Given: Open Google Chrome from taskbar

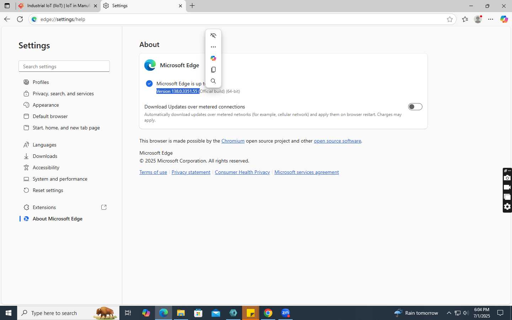Looking at the screenshot, I should pos(268,313).
